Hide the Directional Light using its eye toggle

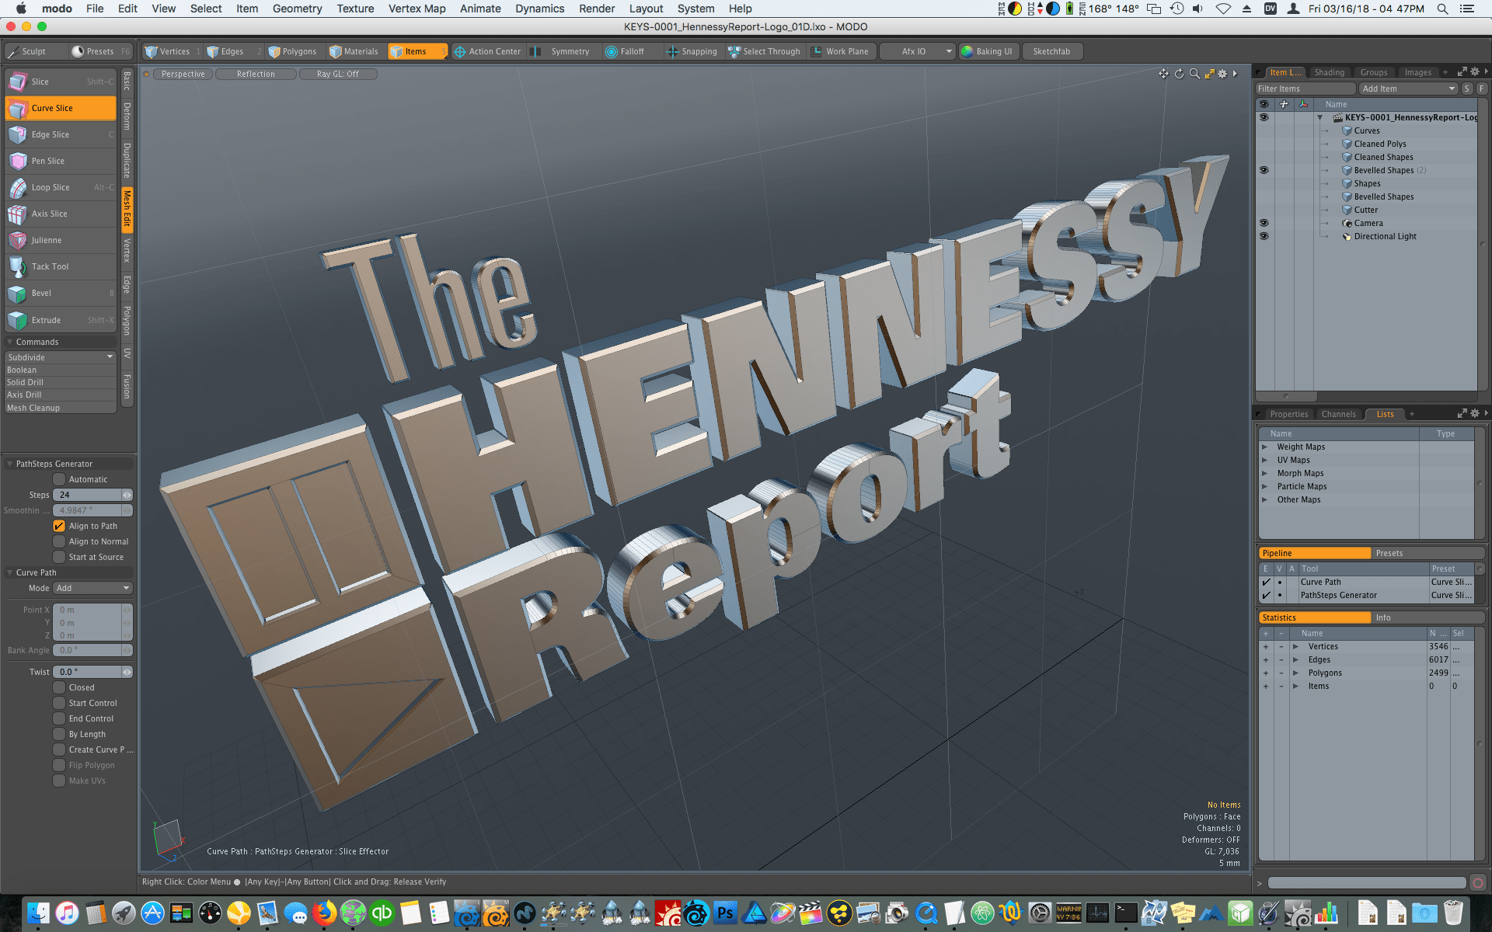pyautogui.click(x=1264, y=236)
